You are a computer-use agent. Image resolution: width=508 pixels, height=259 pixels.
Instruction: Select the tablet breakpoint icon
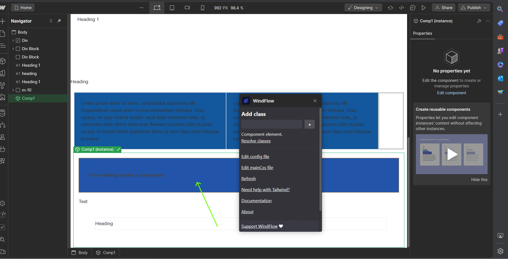pos(172,8)
